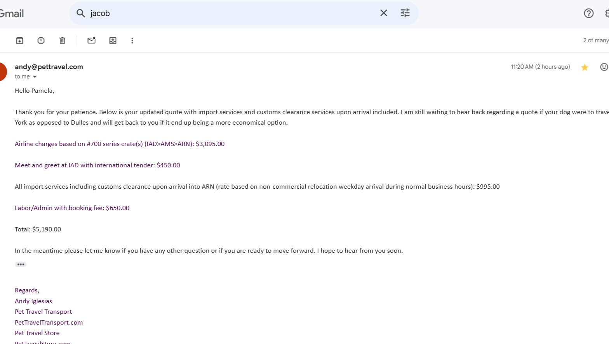Open PetTravelTransport.com link
This screenshot has height=344, width=609.
click(x=49, y=322)
